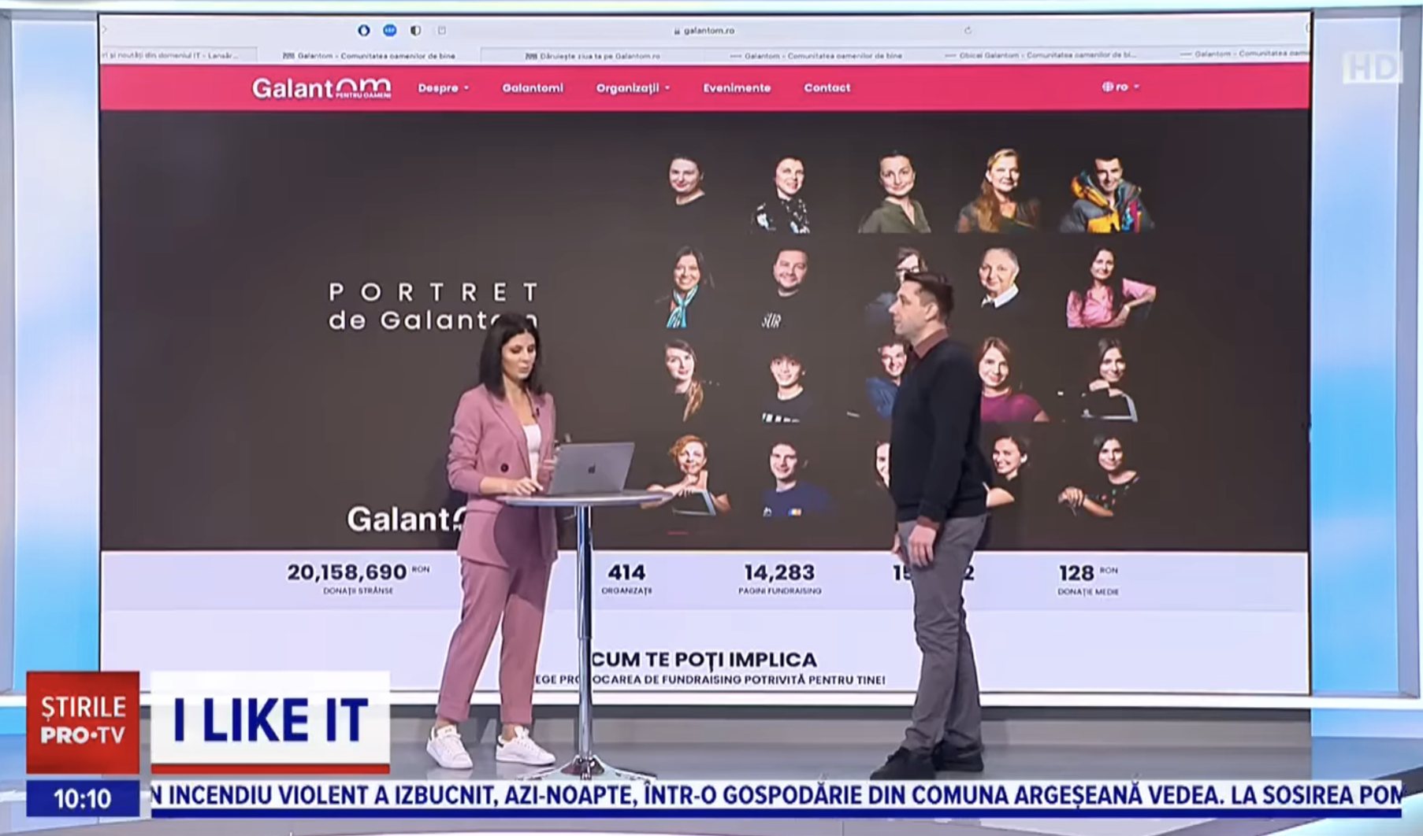
Task: Open the Galantomi menu item
Action: (533, 88)
